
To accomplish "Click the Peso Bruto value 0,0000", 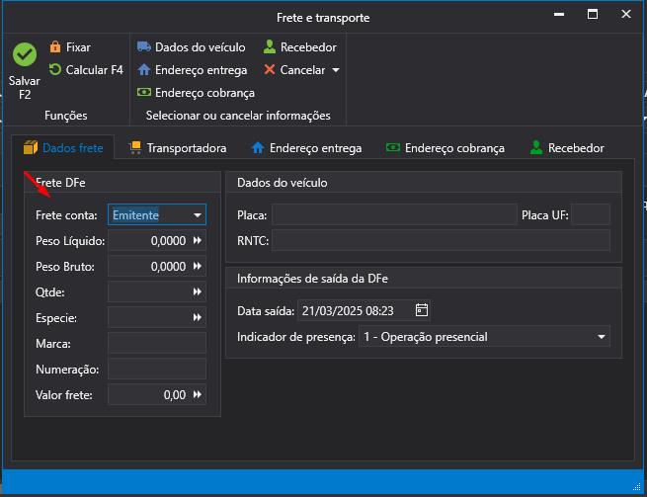I will [x=168, y=267].
